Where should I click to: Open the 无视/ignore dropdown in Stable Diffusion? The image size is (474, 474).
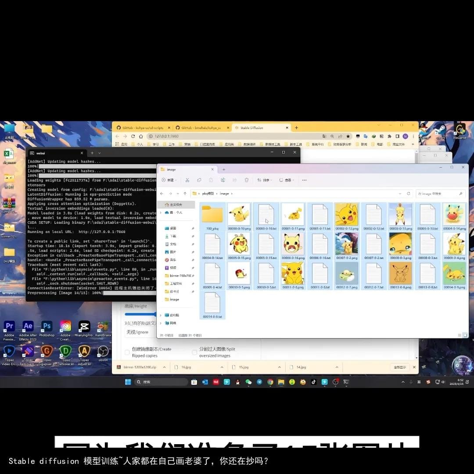(140, 332)
